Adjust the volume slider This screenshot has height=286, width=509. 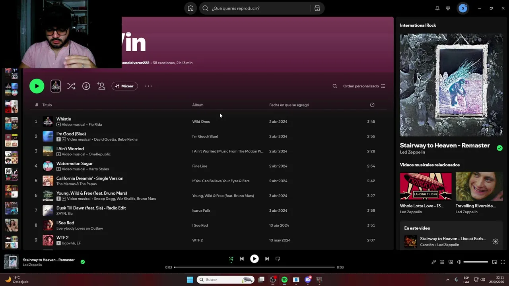pos(476,262)
